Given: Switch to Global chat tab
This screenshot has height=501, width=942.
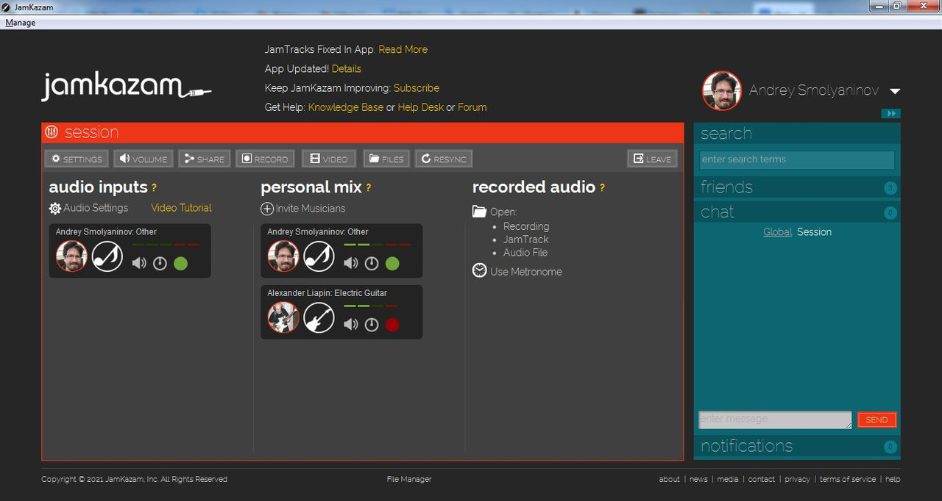Looking at the screenshot, I should tap(777, 232).
